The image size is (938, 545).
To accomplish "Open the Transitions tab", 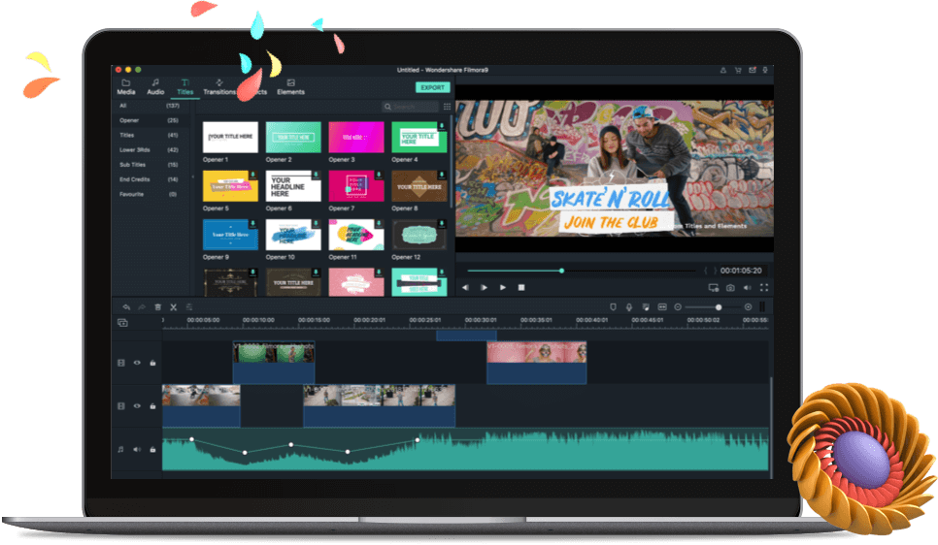I will click(218, 87).
